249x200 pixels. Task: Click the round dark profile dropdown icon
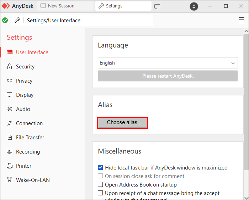[194, 6]
